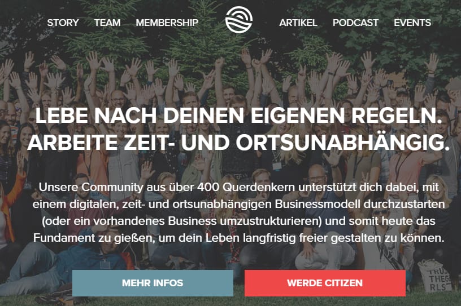Open the EVENTS menu link
This screenshot has width=461, height=306.
pos(412,23)
